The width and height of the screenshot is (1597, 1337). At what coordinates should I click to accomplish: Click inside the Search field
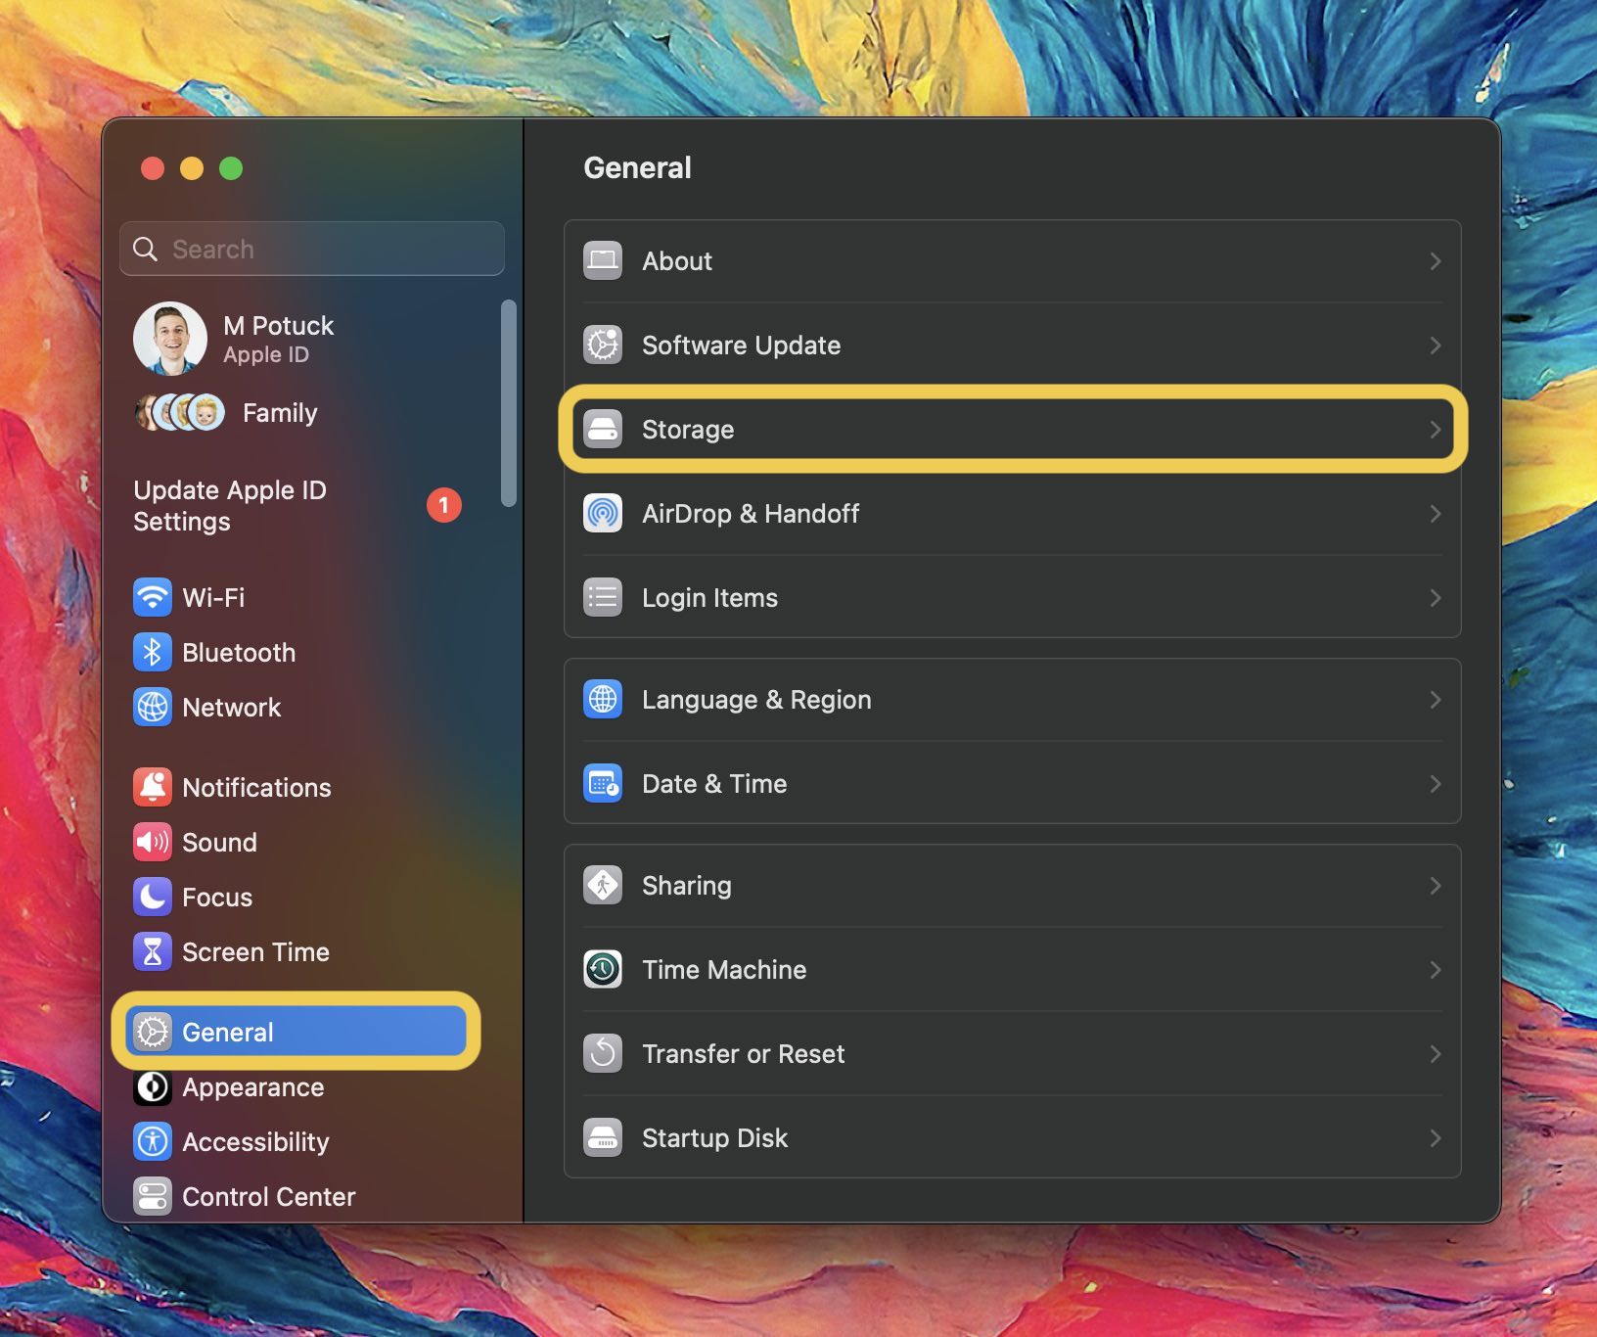pyautogui.click(x=311, y=249)
